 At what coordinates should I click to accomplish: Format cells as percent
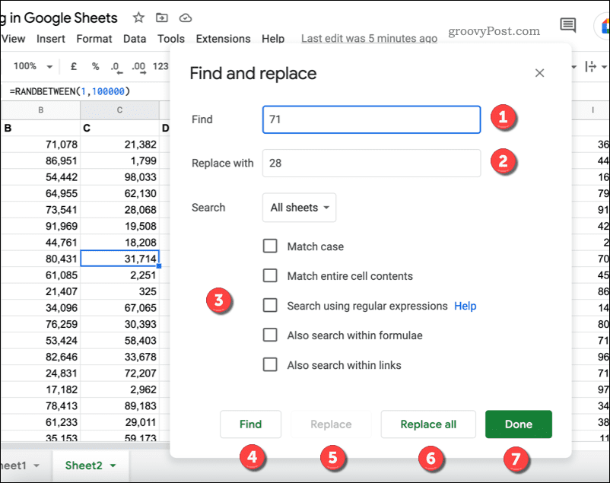pyautogui.click(x=95, y=66)
